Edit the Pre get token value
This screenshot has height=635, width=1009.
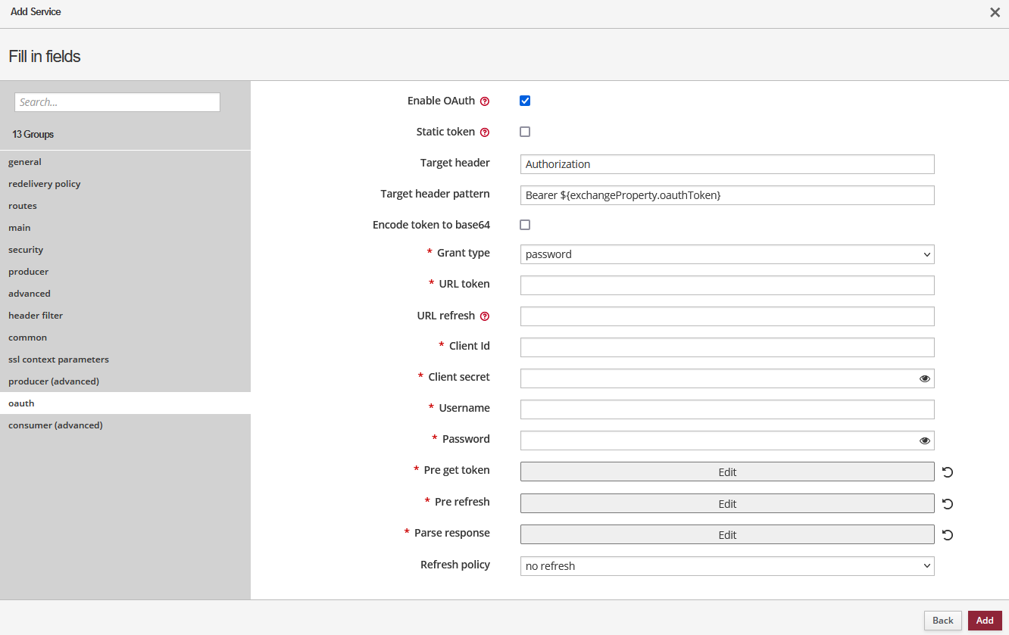click(x=726, y=472)
